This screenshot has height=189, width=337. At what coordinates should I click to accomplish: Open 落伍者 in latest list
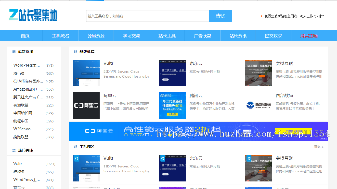coord(19,73)
